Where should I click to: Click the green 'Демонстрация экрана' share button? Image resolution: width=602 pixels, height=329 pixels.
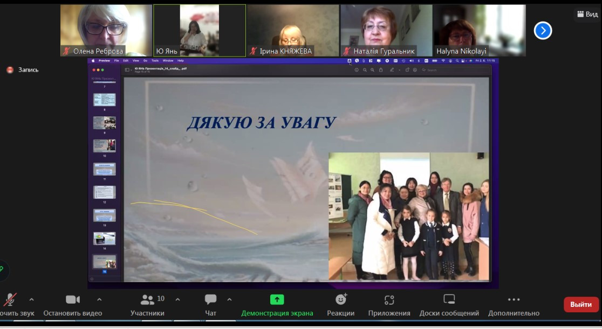(277, 300)
